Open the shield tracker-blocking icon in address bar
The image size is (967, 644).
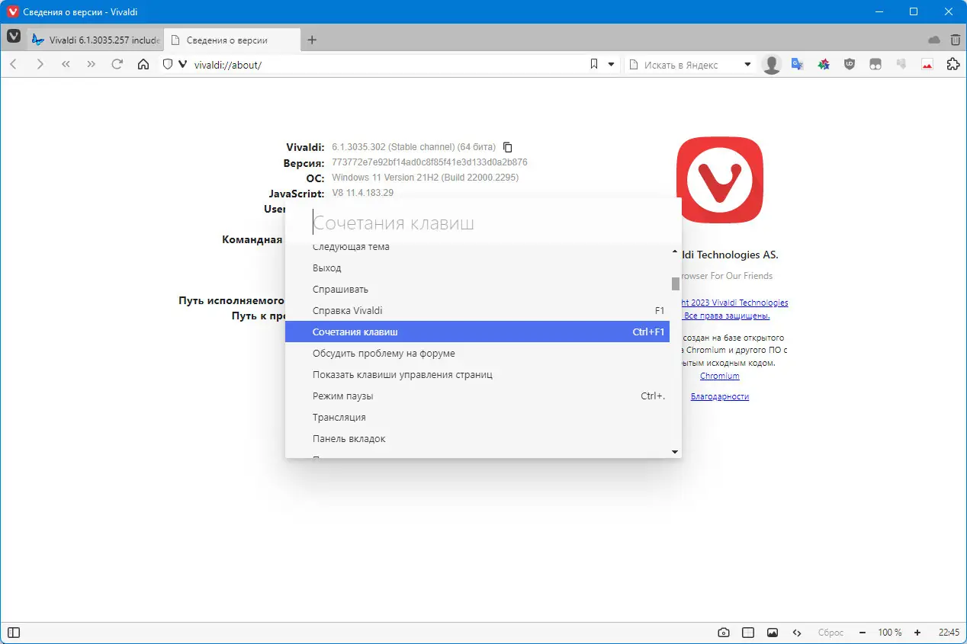[x=168, y=65]
